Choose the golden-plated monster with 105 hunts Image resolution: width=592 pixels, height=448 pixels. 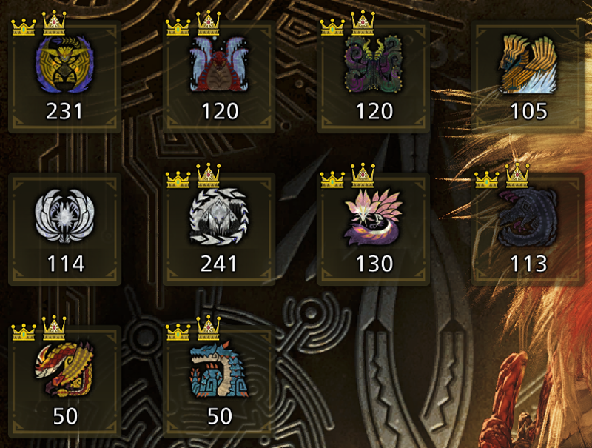coord(528,64)
